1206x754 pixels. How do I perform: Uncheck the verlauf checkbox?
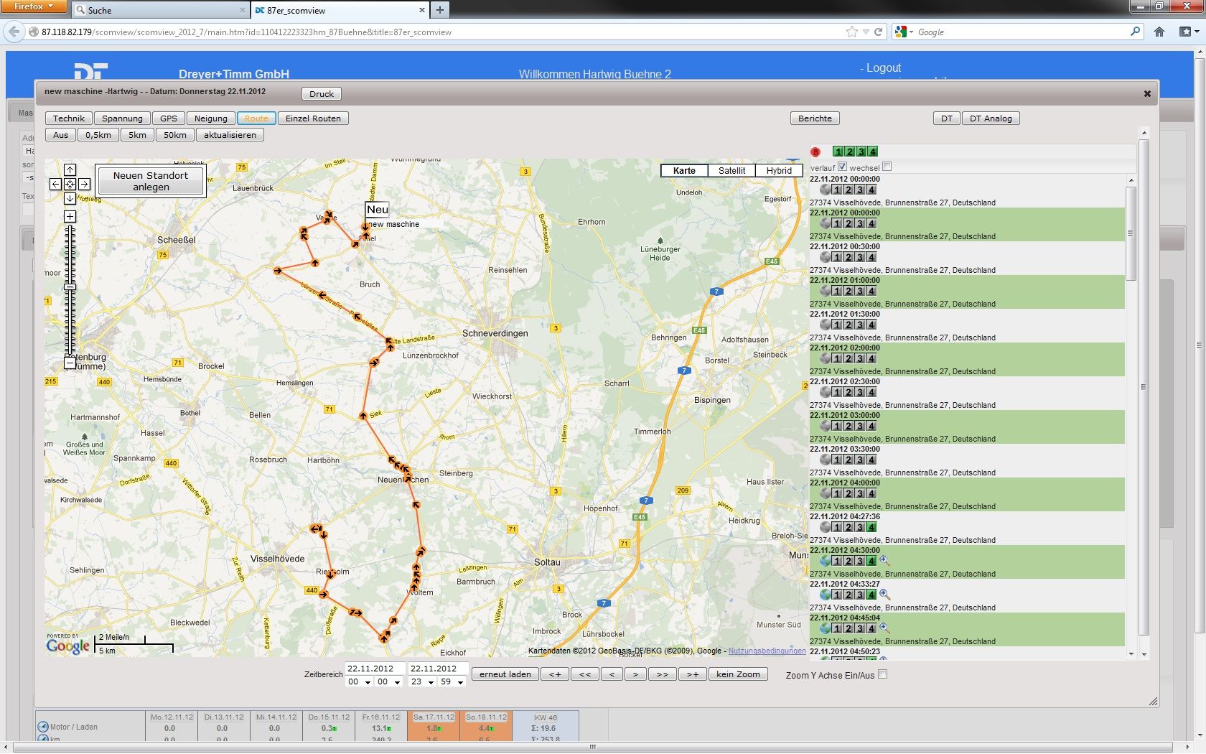point(843,167)
